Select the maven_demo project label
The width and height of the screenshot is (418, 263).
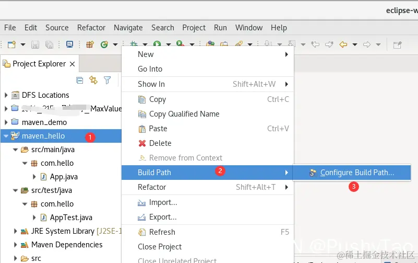pyautogui.click(x=44, y=122)
